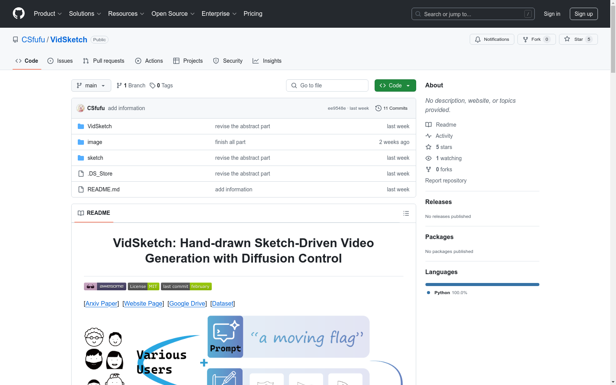Image resolution: width=616 pixels, height=385 pixels.
Task: Select the README tab heading
Action: coord(94,213)
